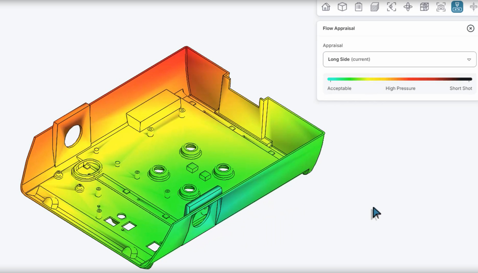The height and width of the screenshot is (273, 478).
Task: Close the Flow Appraisal panel
Action: pos(470,28)
